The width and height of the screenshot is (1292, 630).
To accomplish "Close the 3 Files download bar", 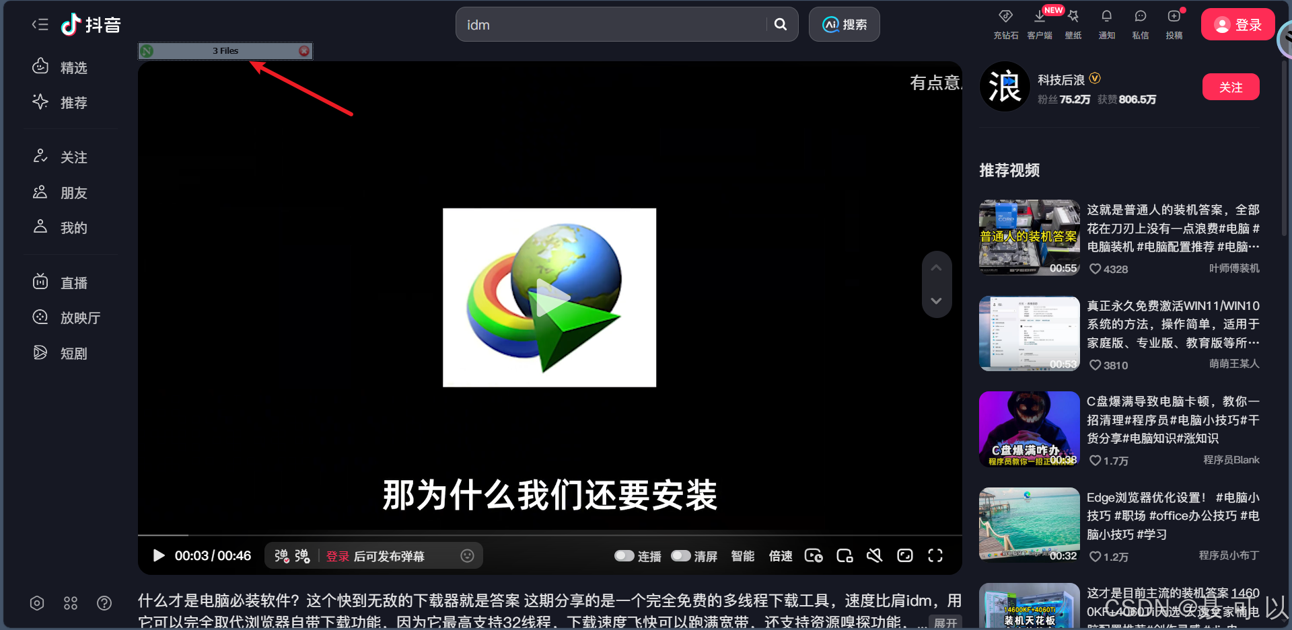I will (x=304, y=50).
